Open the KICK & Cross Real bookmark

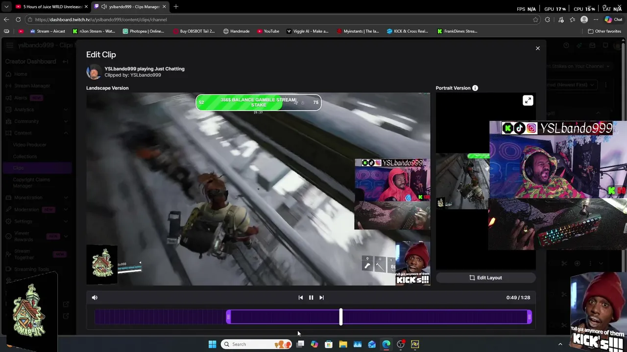coord(408,31)
